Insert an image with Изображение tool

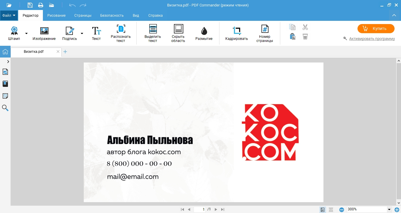(44, 33)
